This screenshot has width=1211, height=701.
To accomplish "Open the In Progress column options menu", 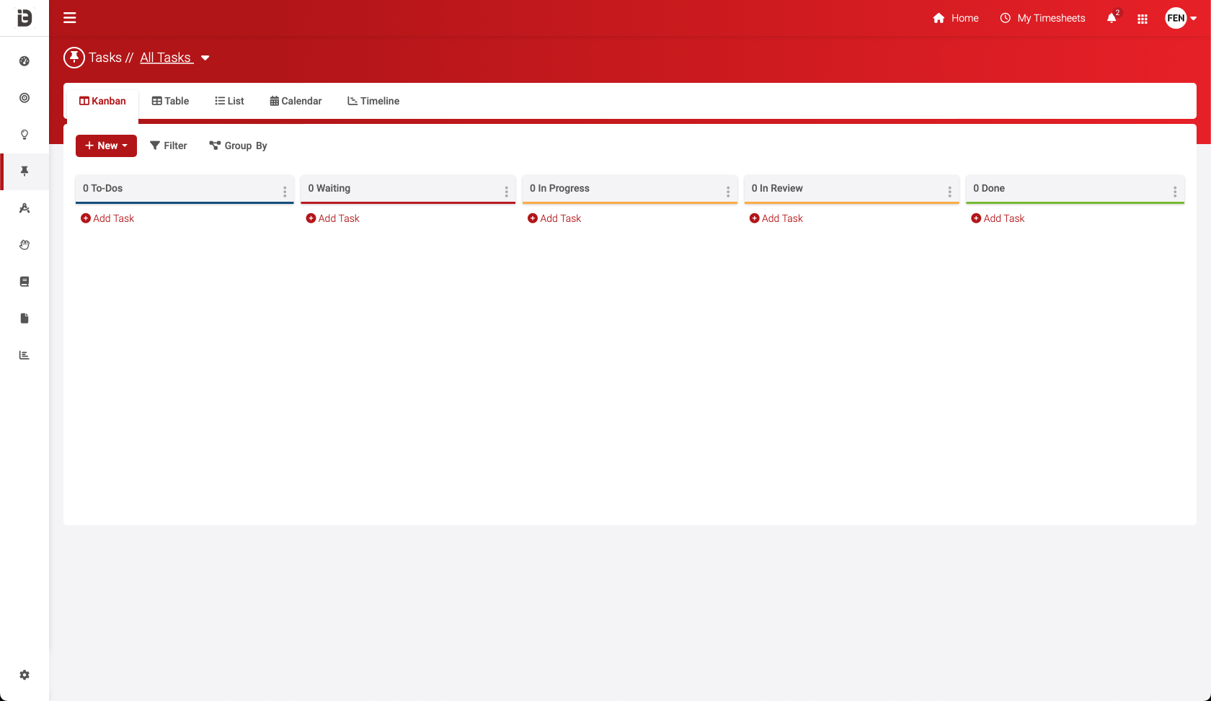I will pyautogui.click(x=728, y=192).
